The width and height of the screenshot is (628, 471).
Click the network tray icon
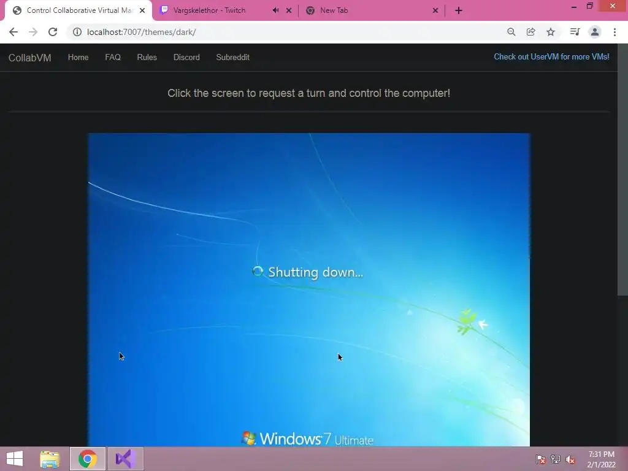pos(556,459)
